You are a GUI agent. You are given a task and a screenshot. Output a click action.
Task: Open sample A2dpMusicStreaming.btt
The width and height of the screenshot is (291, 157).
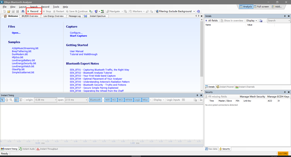tap(25, 48)
